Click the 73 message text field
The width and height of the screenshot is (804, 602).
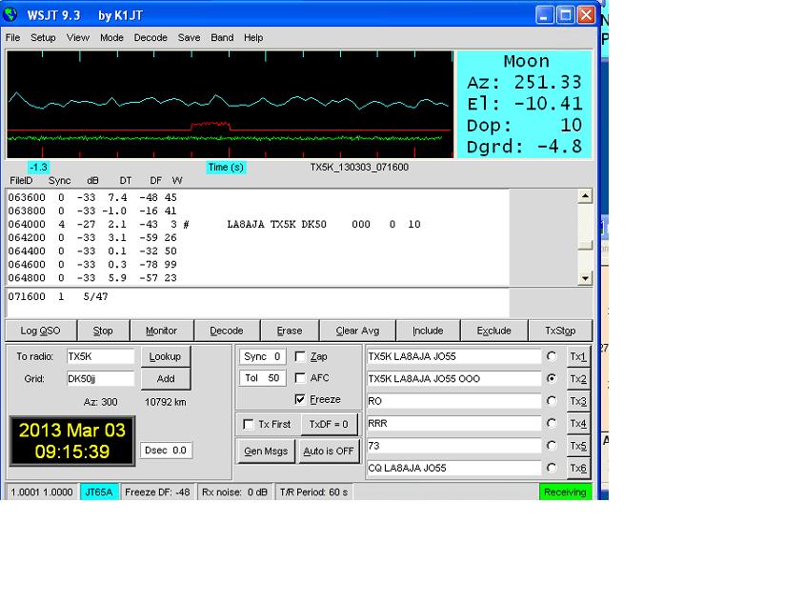coord(453,446)
